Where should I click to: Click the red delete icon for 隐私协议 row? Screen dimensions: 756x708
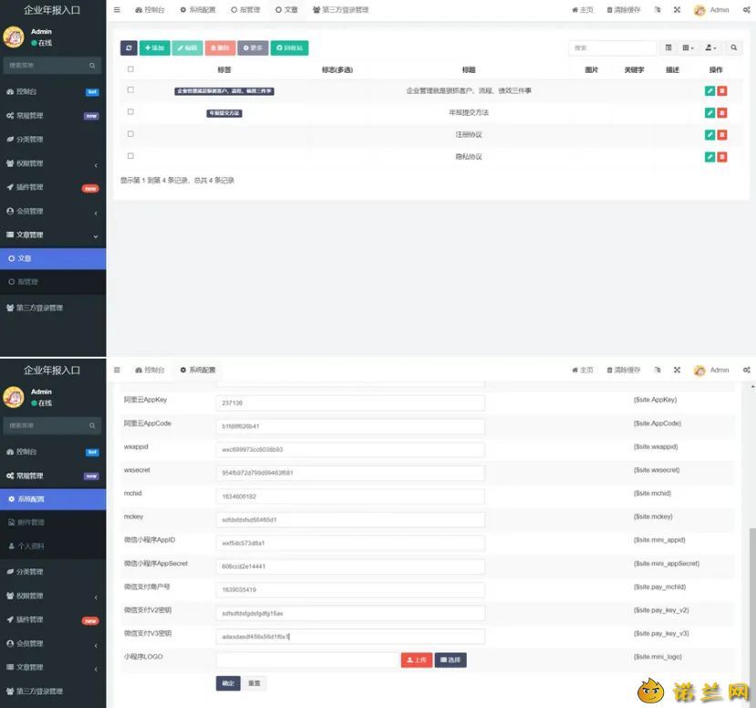pos(721,157)
